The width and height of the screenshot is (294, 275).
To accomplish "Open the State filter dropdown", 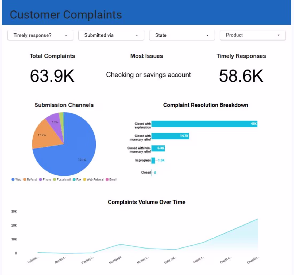I will tap(182, 35).
